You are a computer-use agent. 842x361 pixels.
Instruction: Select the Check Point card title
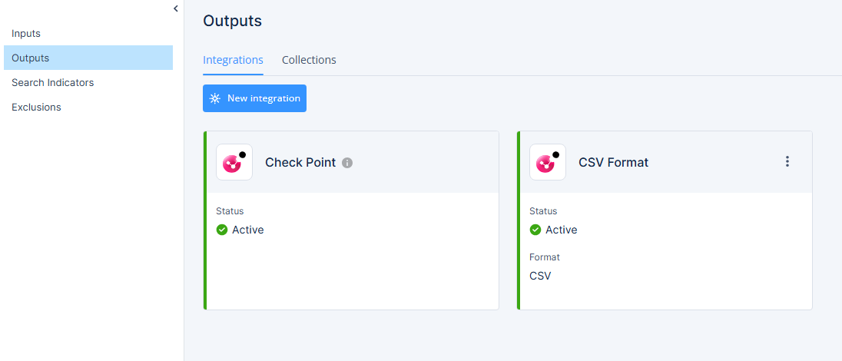(300, 162)
